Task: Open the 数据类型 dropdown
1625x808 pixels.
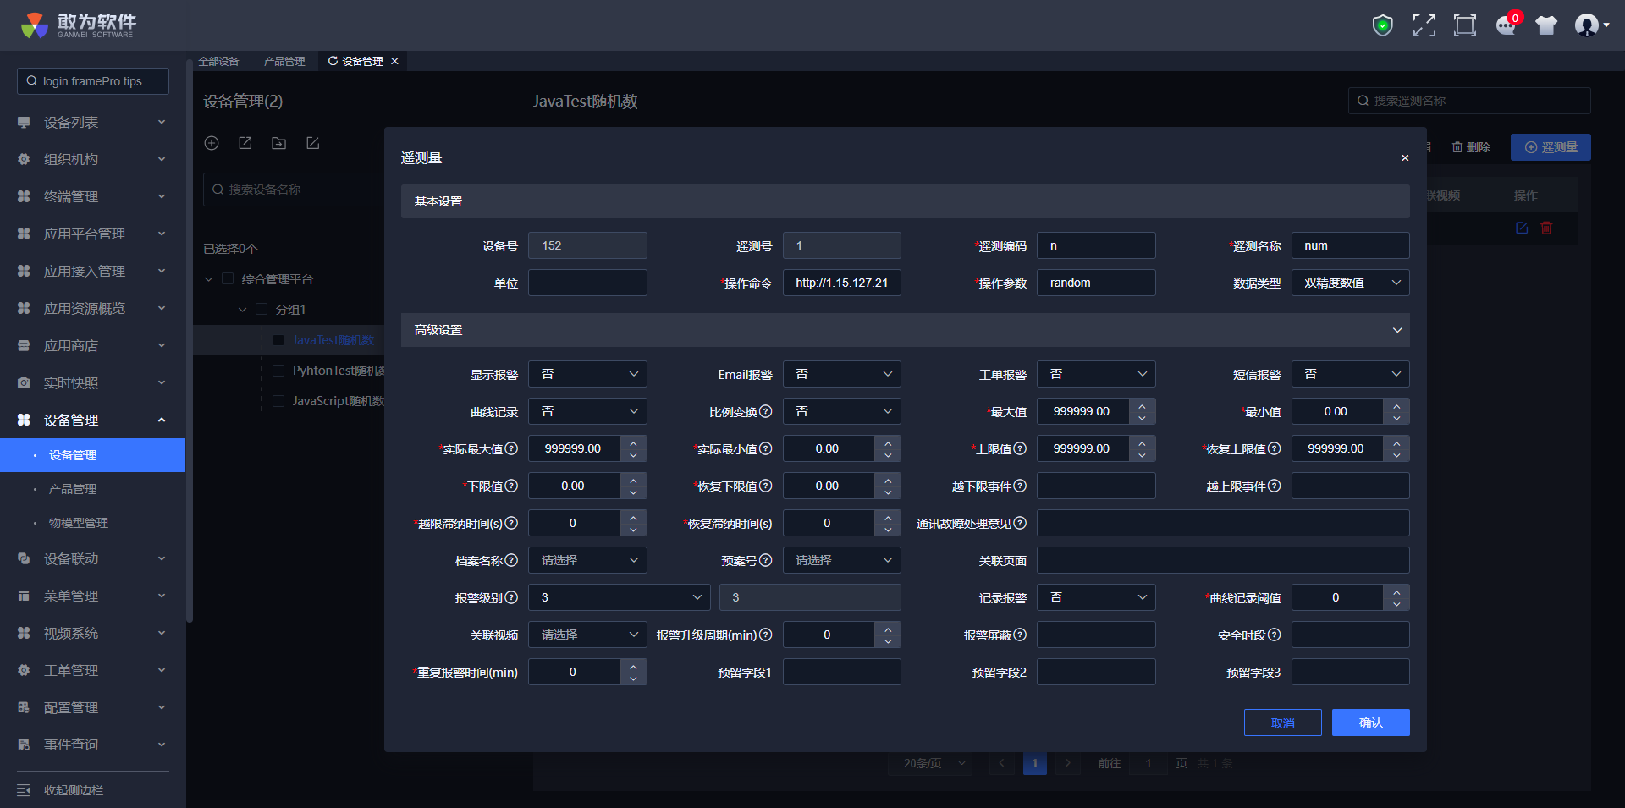Action: [x=1350, y=283]
